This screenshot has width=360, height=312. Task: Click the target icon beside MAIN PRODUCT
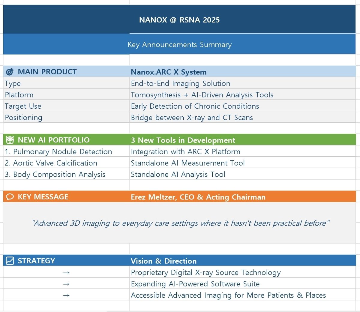[x=10, y=72]
